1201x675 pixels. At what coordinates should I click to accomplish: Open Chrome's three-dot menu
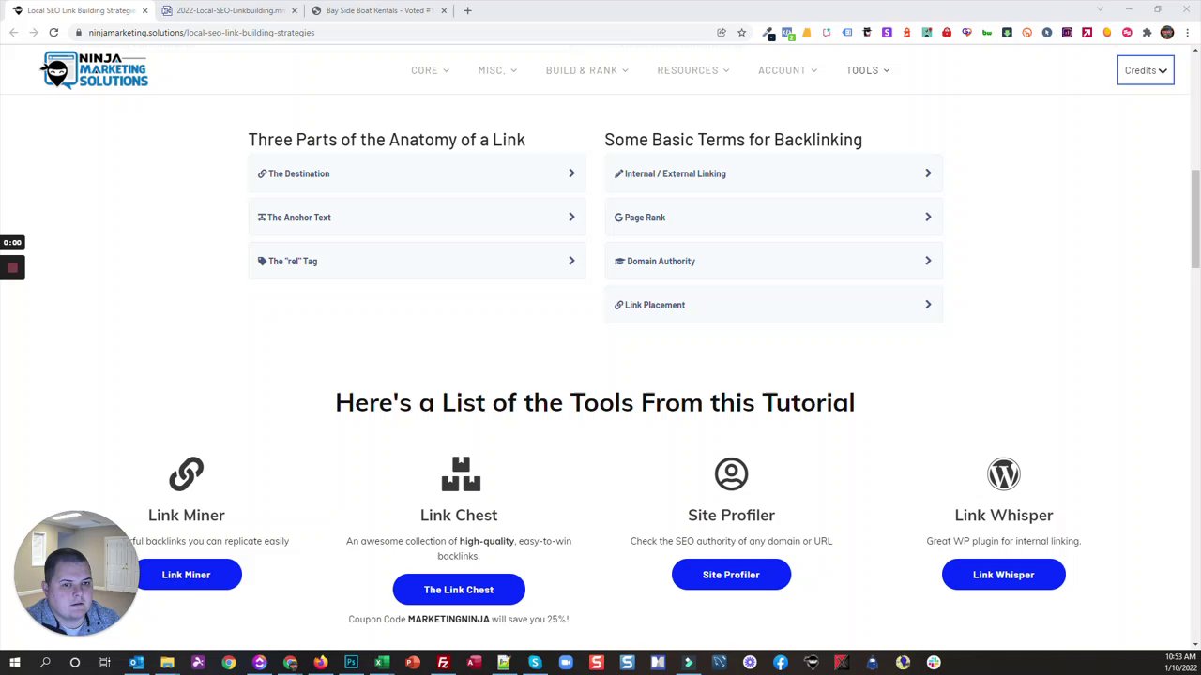1187,33
